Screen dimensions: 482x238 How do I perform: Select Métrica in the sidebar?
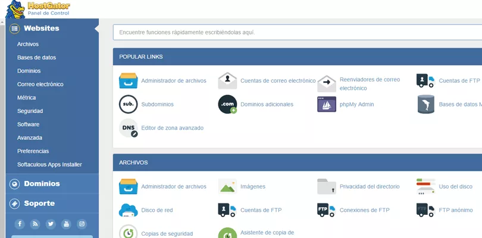click(x=26, y=98)
